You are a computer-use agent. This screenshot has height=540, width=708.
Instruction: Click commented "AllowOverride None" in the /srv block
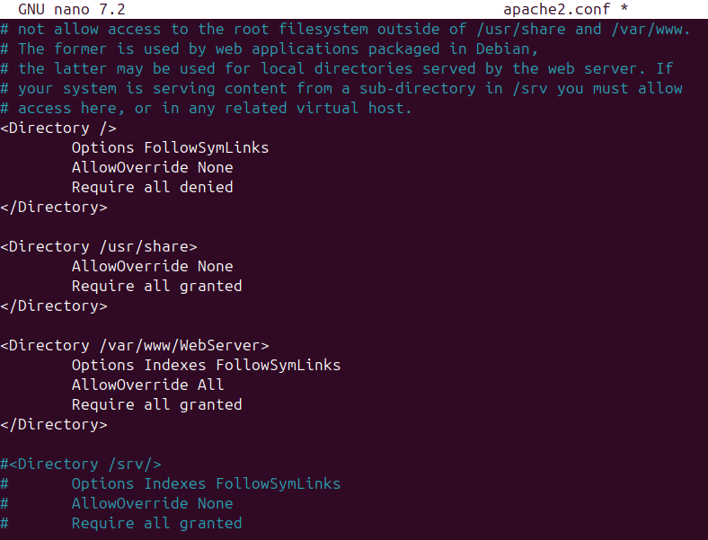pyautogui.click(x=152, y=503)
